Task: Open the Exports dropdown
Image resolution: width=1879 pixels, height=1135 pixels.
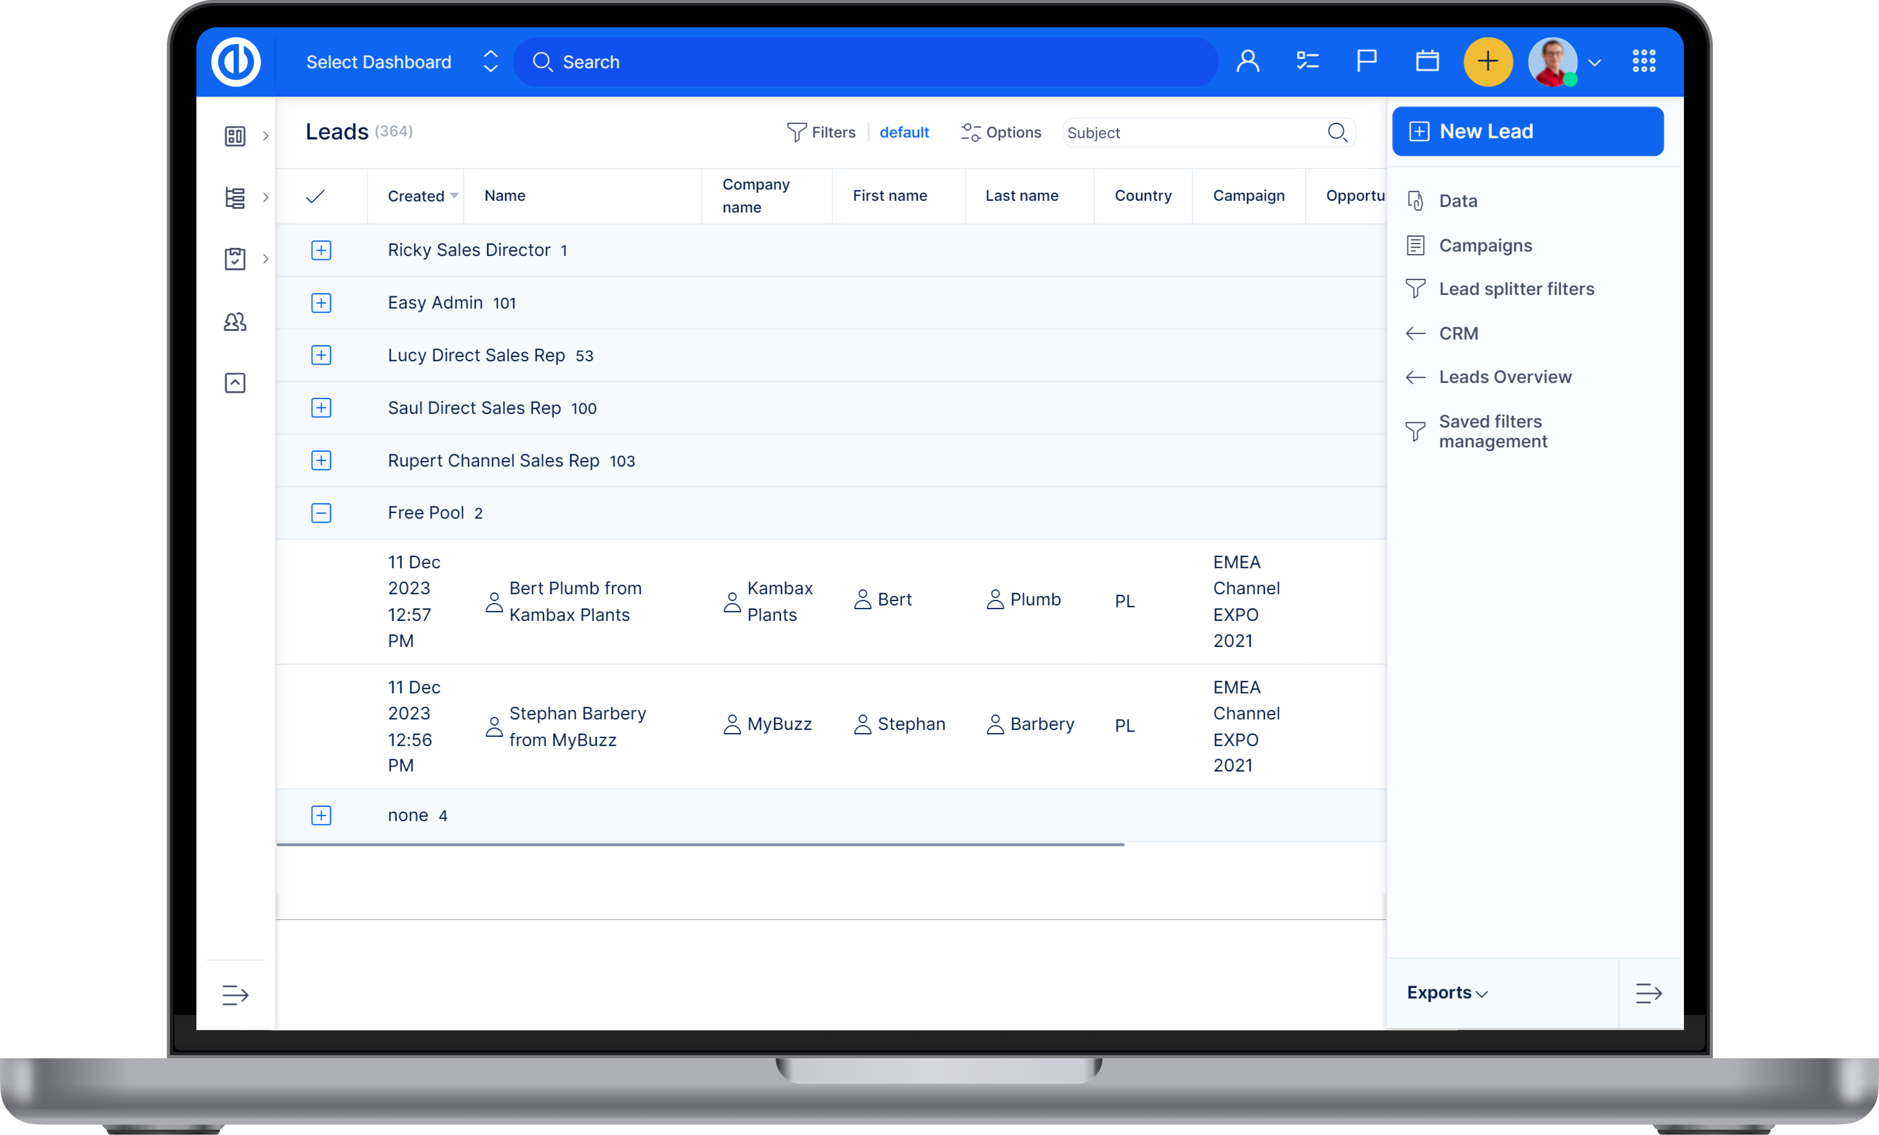Action: pyautogui.click(x=1447, y=992)
